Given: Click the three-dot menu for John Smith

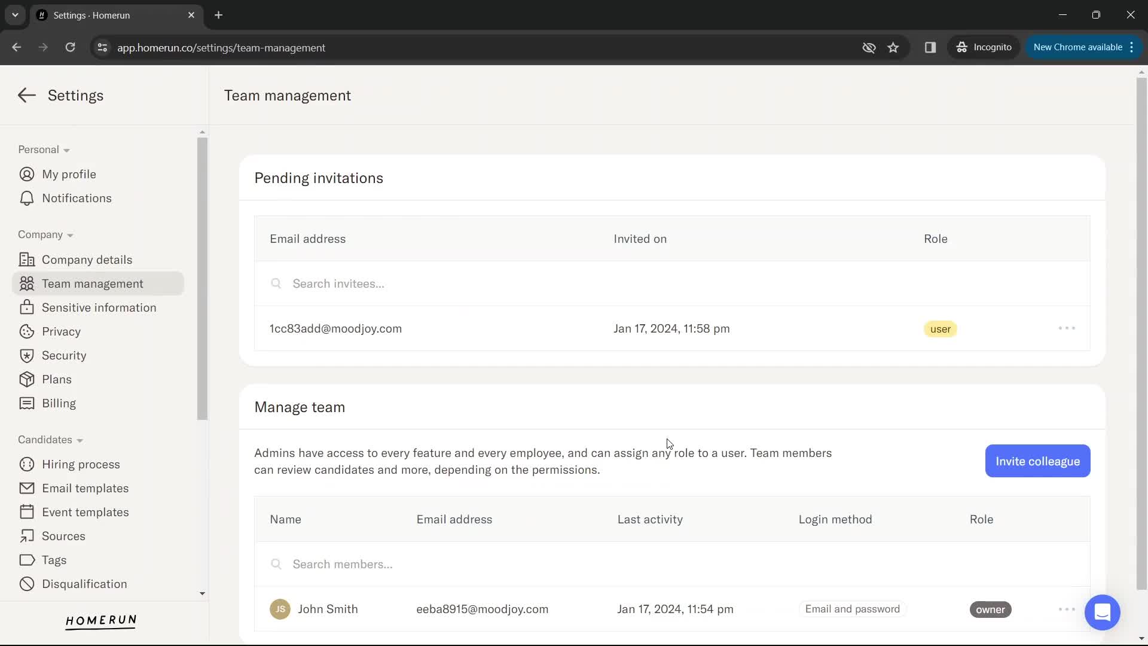Looking at the screenshot, I should coord(1067,609).
